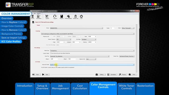Open the Mirror Horizontal dropdown
169x95 pixels.
pos(128,28)
